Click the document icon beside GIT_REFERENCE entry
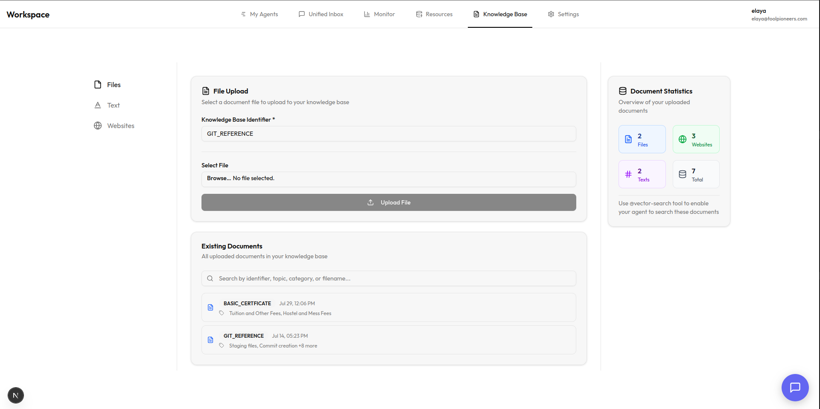Viewport: 820px width, 409px height. click(210, 340)
